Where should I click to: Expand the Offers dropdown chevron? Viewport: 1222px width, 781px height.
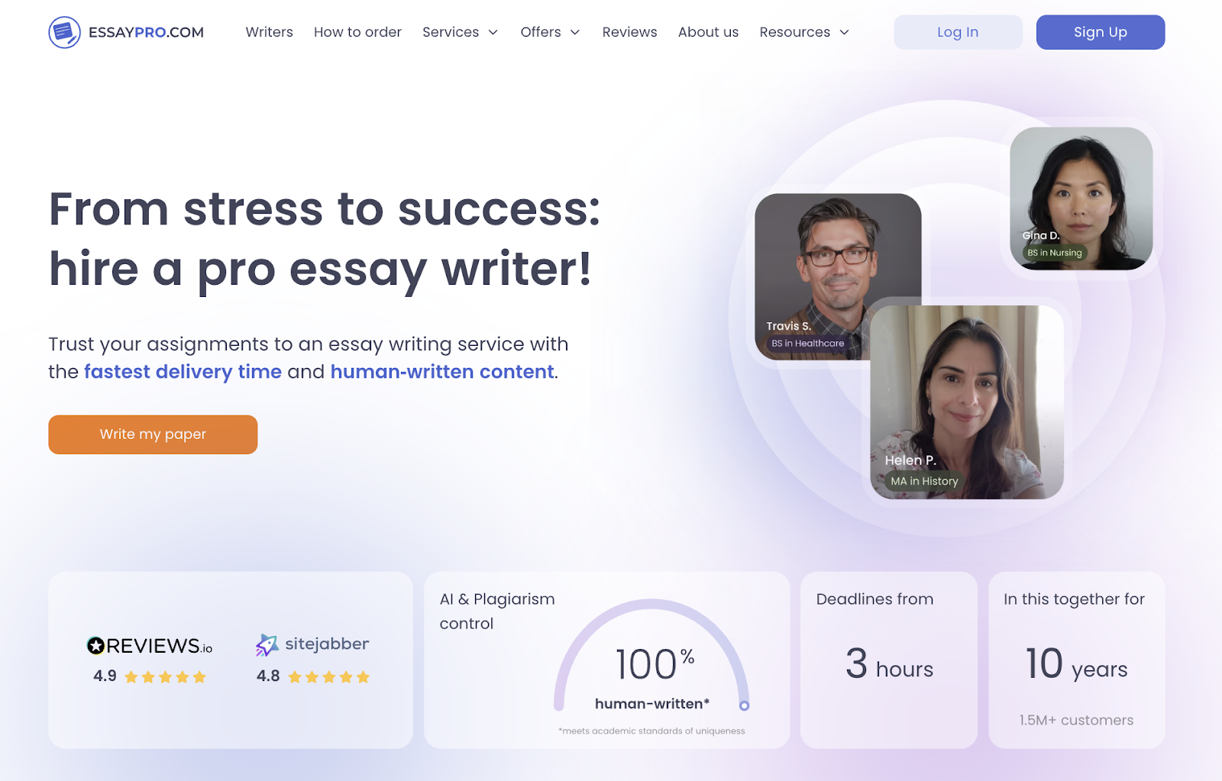[575, 32]
